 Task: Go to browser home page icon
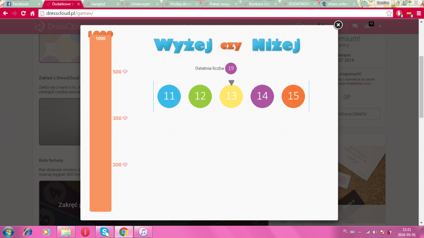pyautogui.click(x=32, y=13)
